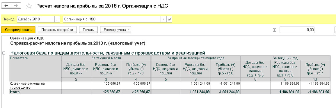Image resolution: width=336 pixels, height=108 pixels.
Task: Select column number 8 cell
Action: pos(256,79)
